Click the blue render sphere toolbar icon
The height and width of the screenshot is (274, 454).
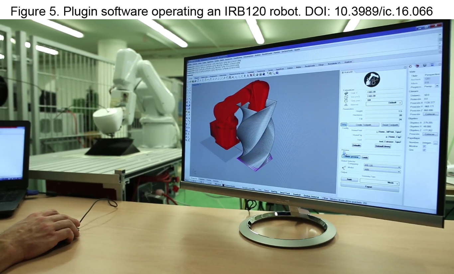pos(264,74)
